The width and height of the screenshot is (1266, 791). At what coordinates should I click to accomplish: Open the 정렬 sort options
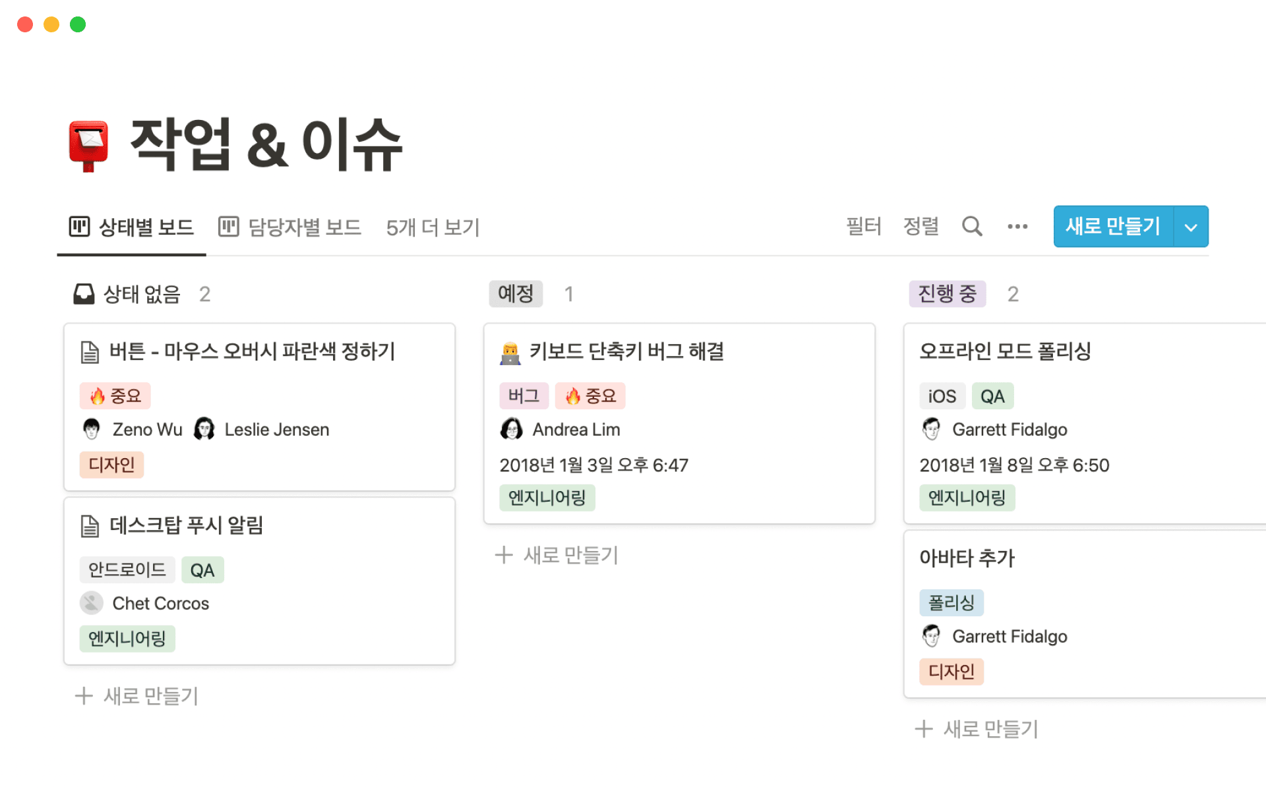920,227
